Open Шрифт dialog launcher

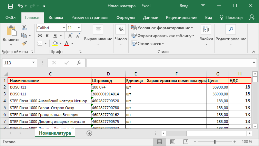pyautogui.click(x=80, y=52)
